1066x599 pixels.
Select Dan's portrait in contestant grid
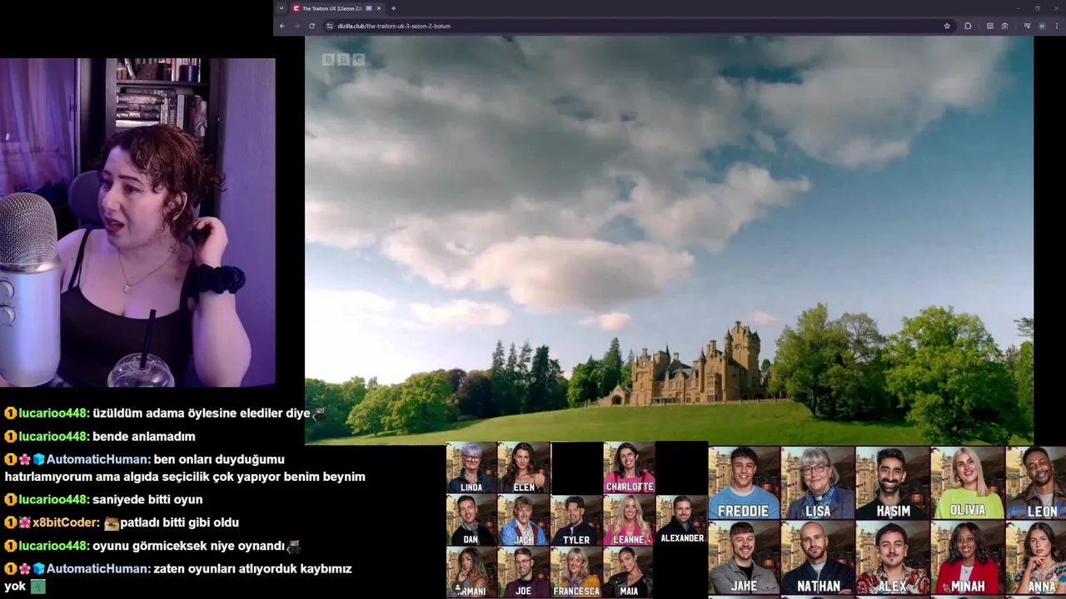[x=471, y=521]
